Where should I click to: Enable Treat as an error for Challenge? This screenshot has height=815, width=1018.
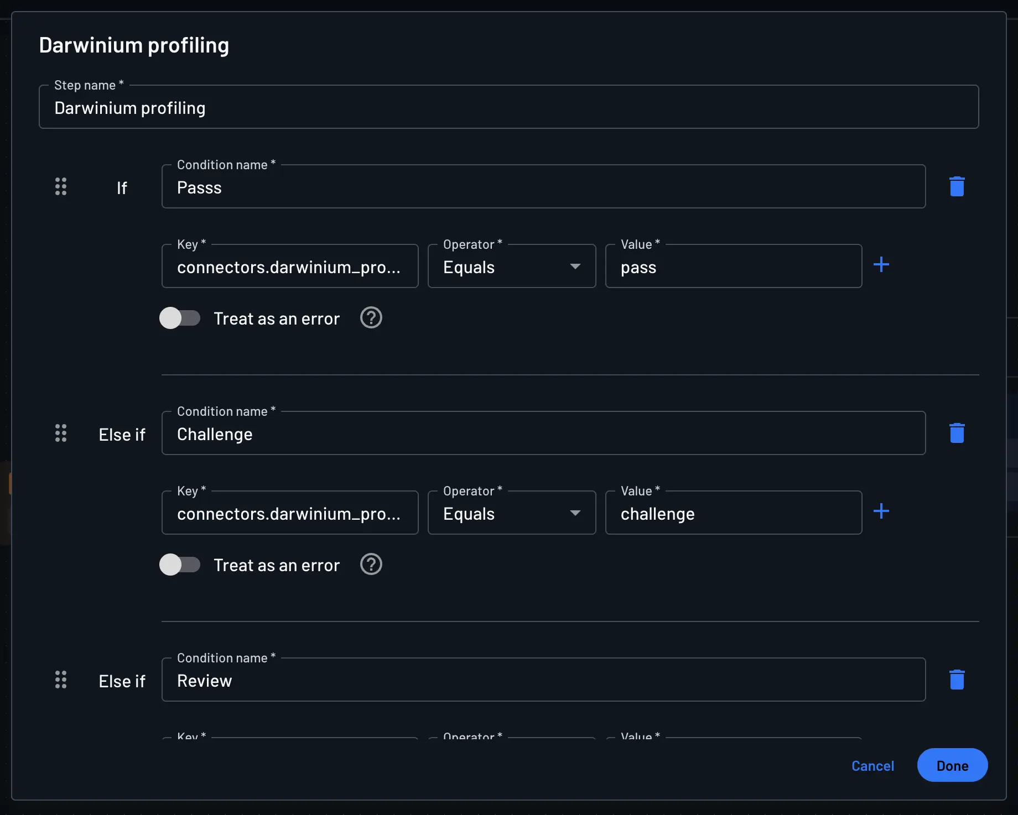pos(180,565)
